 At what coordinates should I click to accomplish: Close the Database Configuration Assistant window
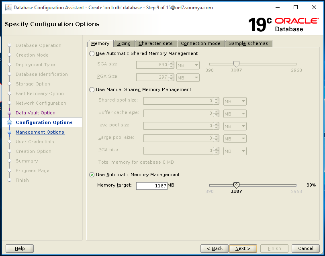pyautogui.click(x=314, y=8)
